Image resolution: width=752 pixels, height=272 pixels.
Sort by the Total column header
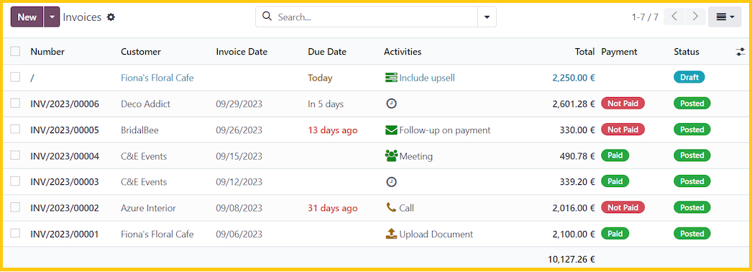tap(584, 52)
